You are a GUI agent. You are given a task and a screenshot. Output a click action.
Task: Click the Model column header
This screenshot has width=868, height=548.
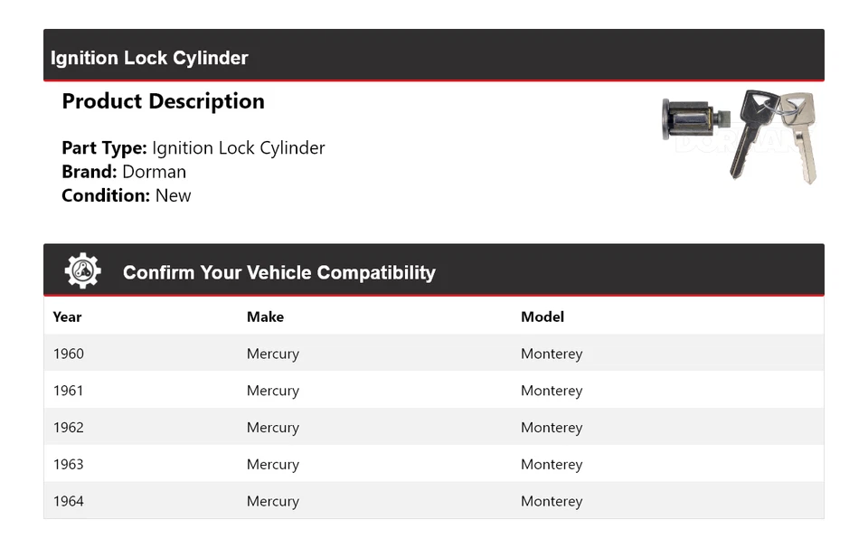pyautogui.click(x=542, y=317)
